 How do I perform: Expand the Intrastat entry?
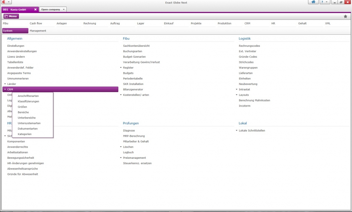pos(236,89)
